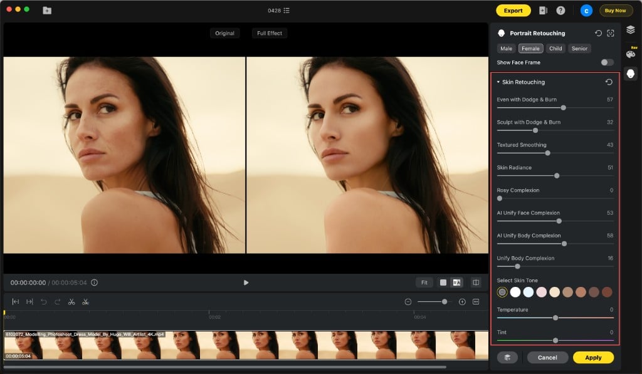Viewport: 642px width, 374px height.
Task: Open the Color palette panel marked New
Action: click(631, 54)
